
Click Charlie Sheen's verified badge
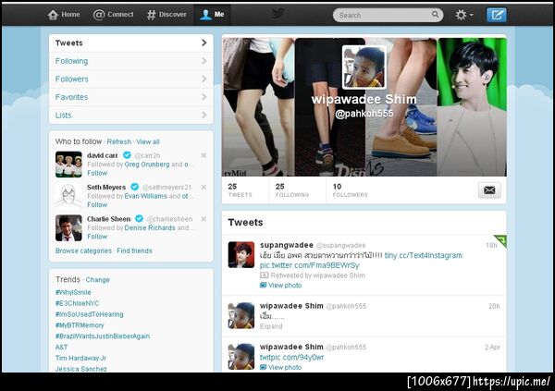pyautogui.click(x=139, y=219)
